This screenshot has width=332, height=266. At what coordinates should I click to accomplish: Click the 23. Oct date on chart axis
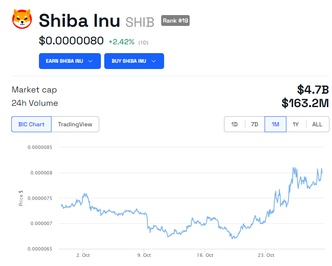(x=266, y=255)
